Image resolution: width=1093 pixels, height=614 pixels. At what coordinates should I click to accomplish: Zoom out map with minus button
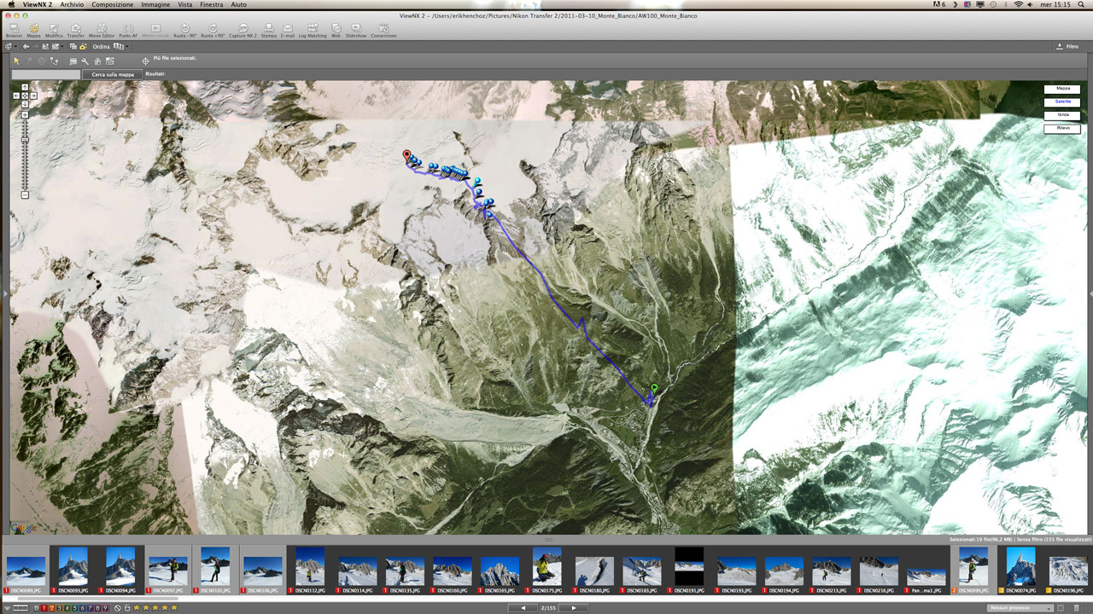pyautogui.click(x=25, y=195)
